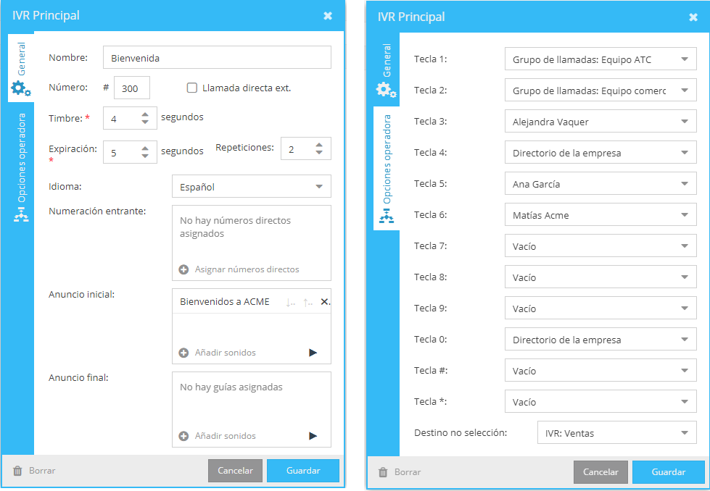The width and height of the screenshot is (710, 491).
Task: Play the Anuncio final sound preview
Action: coord(313,436)
